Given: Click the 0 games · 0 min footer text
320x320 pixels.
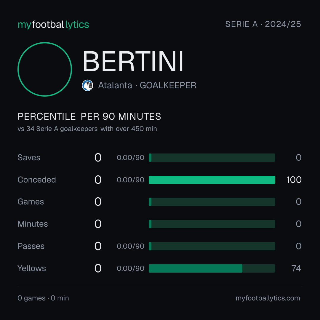Looking at the screenshot, I should click(x=43, y=298).
